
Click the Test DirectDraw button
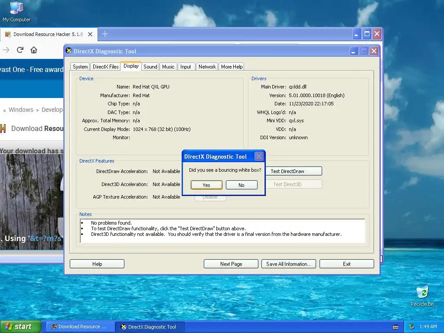294,171
